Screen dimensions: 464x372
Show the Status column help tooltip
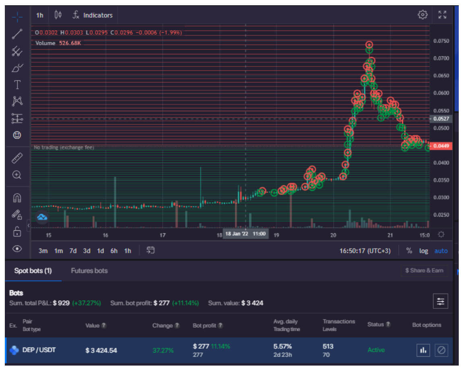click(388, 324)
